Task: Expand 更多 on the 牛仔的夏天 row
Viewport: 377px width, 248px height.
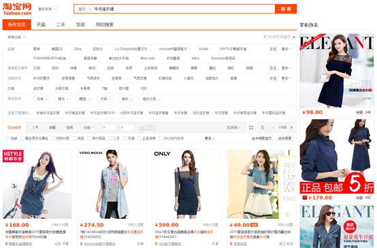Action: click(x=286, y=78)
